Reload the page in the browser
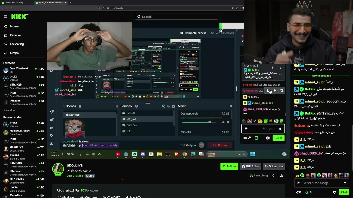Viewport: 353px width, 198px height. (x=11, y=8)
